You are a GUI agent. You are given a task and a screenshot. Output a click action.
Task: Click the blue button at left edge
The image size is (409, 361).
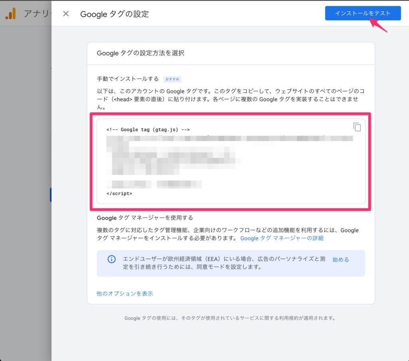[50, 195]
